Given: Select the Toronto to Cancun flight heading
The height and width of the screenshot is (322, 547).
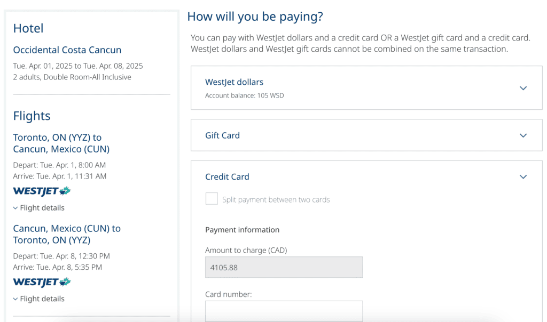Looking at the screenshot, I should point(61,143).
